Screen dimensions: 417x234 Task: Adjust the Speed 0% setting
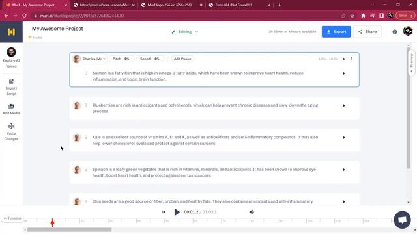tap(150, 59)
